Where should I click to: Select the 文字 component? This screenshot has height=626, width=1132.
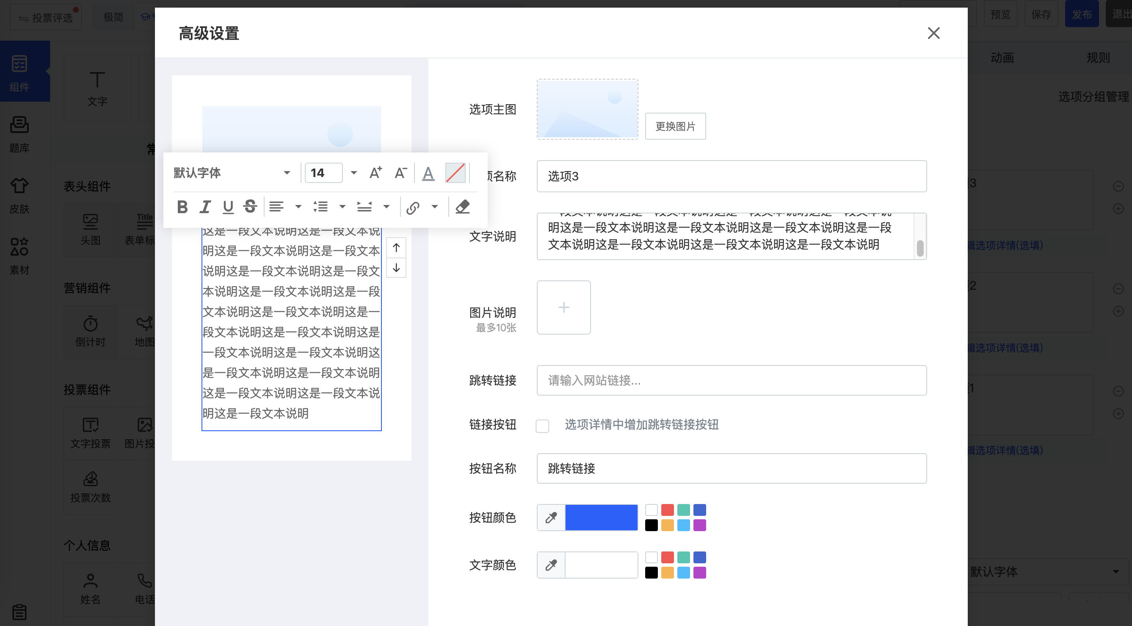[97, 88]
